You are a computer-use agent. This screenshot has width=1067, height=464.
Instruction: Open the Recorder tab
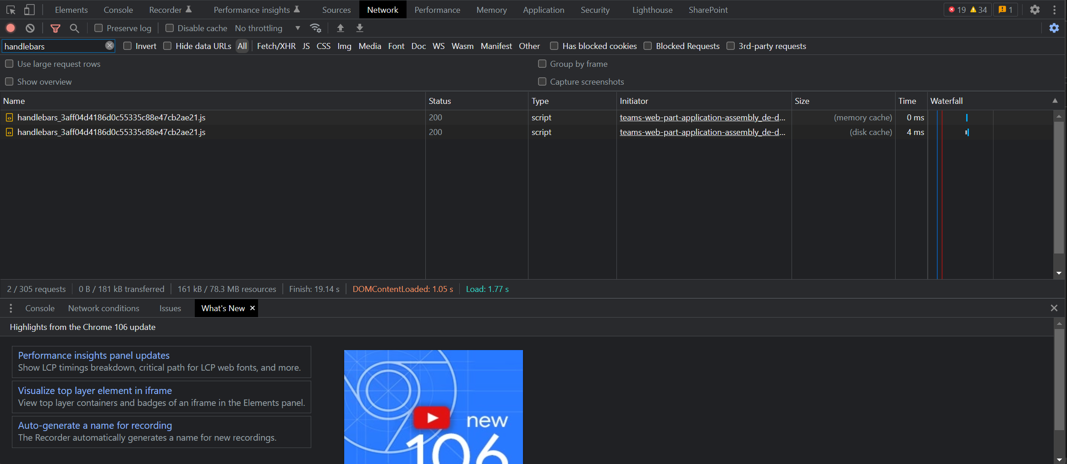[170, 10]
